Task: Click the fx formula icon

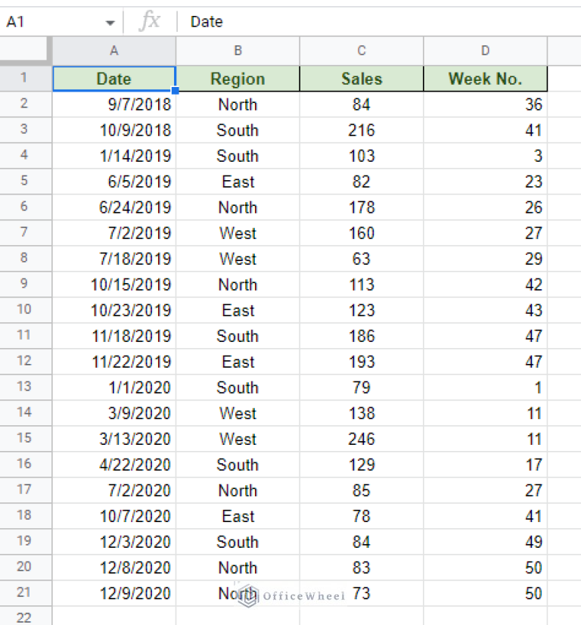Action: point(150,22)
